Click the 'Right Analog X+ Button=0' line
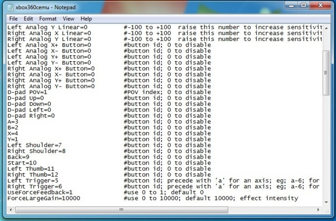This screenshot has height=221, width=336. (x=51, y=69)
